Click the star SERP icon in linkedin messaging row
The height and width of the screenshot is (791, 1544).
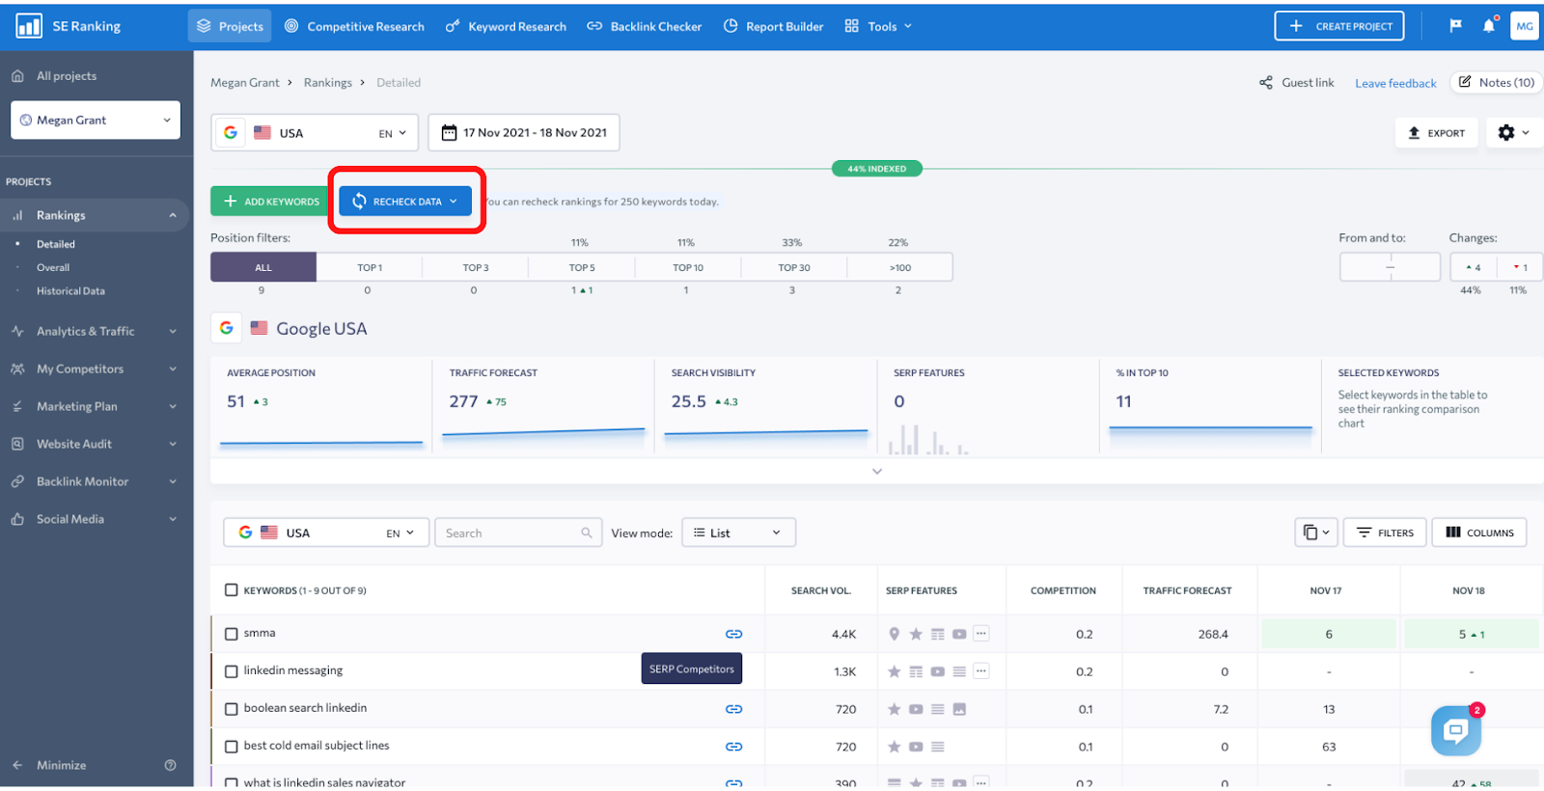895,671
